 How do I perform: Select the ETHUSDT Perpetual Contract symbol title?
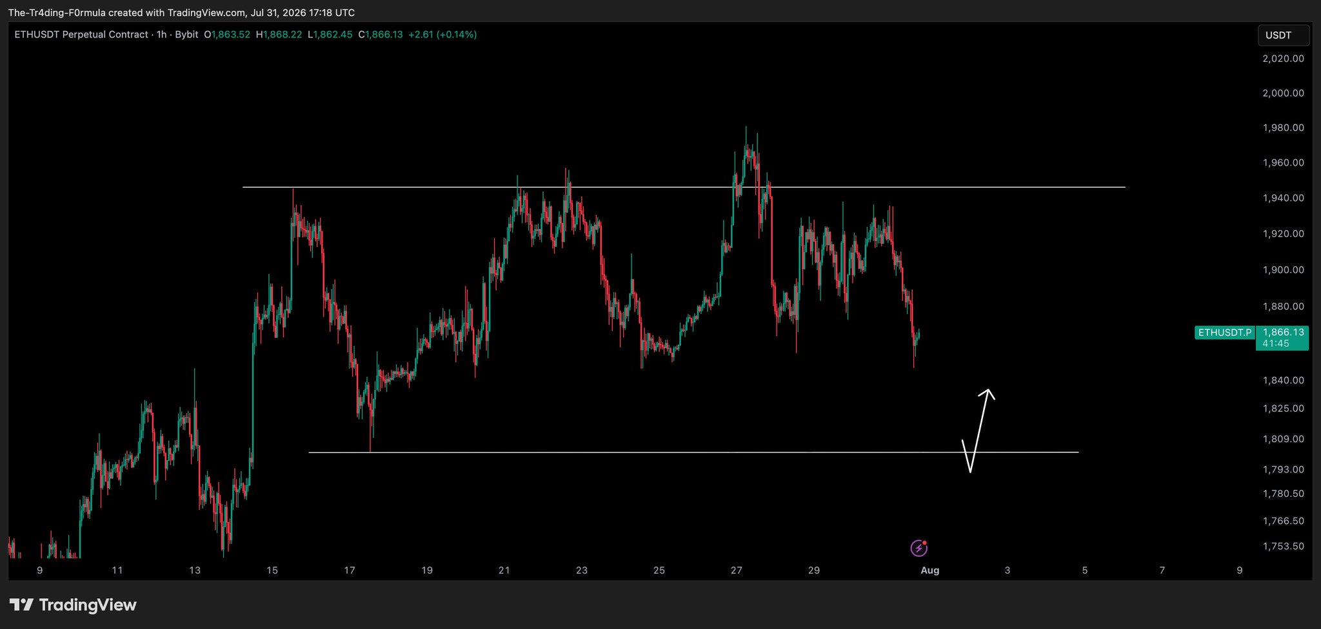[x=81, y=35]
